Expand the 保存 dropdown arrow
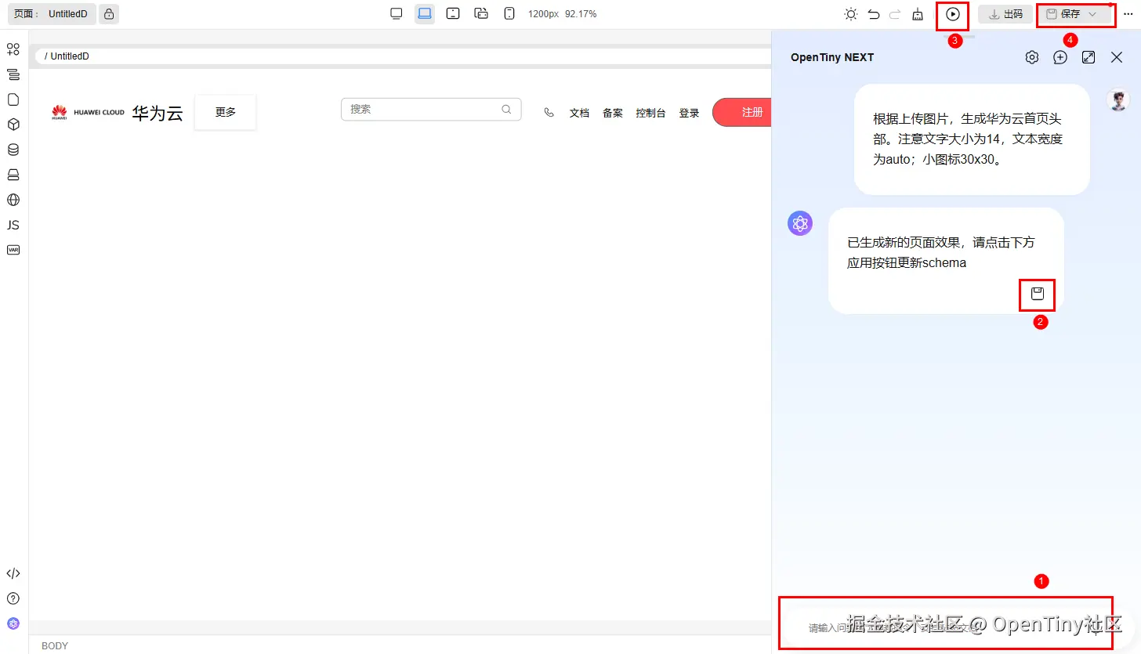This screenshot has width=1141, height=654. pyautogui.click(x=1092, y=14)
